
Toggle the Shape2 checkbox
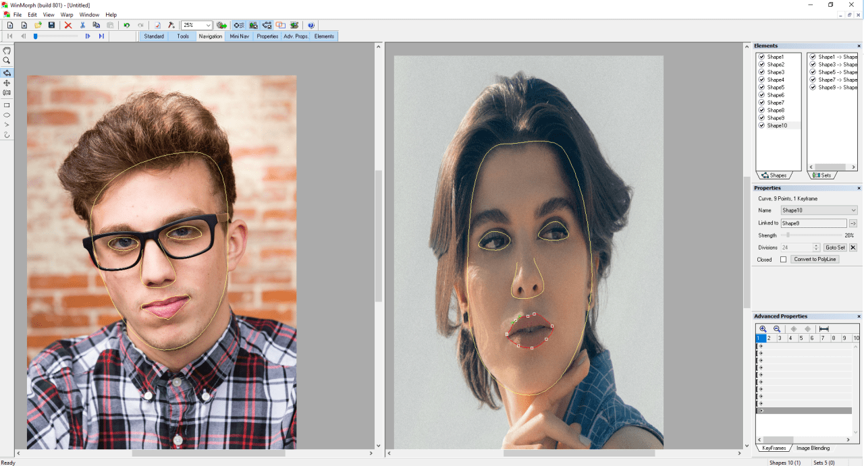click(761, 64)
